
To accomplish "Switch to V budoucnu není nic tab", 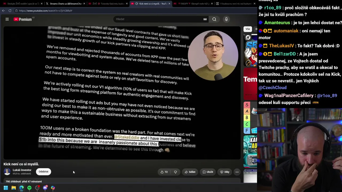I will point(235,4).
